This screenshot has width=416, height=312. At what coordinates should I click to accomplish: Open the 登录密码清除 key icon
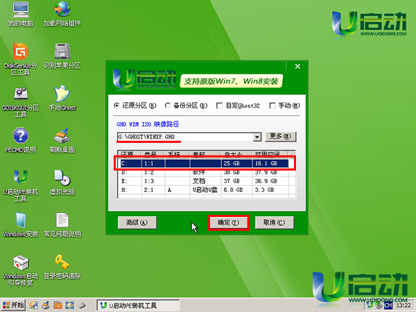click(x=62, y=267)
